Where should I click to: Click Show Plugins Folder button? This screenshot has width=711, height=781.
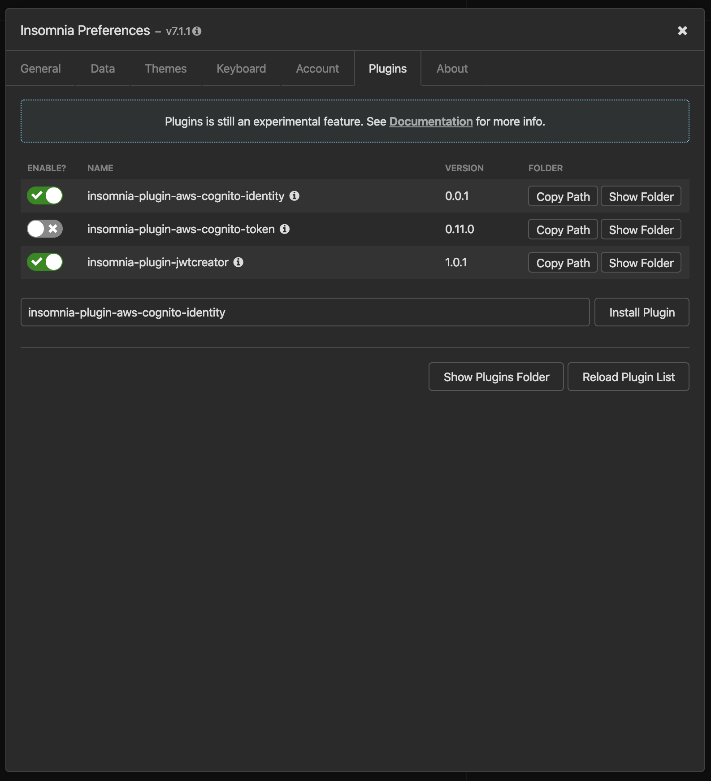pyautogui.click(x=496, y=377)
